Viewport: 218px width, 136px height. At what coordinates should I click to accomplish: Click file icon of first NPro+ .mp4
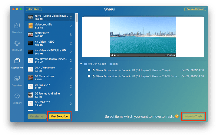pos(94,70)
